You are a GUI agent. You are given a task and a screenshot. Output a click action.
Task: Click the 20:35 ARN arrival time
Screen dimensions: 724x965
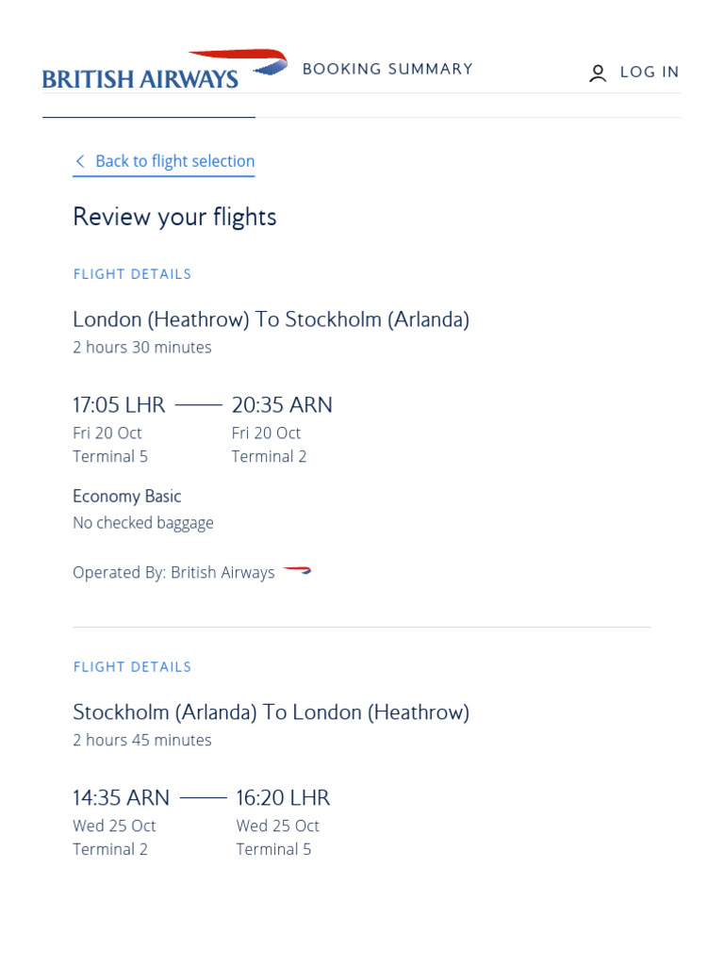click(282, 405)
